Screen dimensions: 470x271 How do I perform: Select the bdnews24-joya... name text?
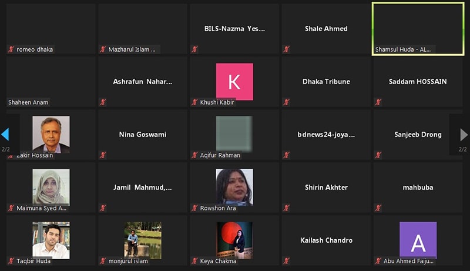(326, 135)
